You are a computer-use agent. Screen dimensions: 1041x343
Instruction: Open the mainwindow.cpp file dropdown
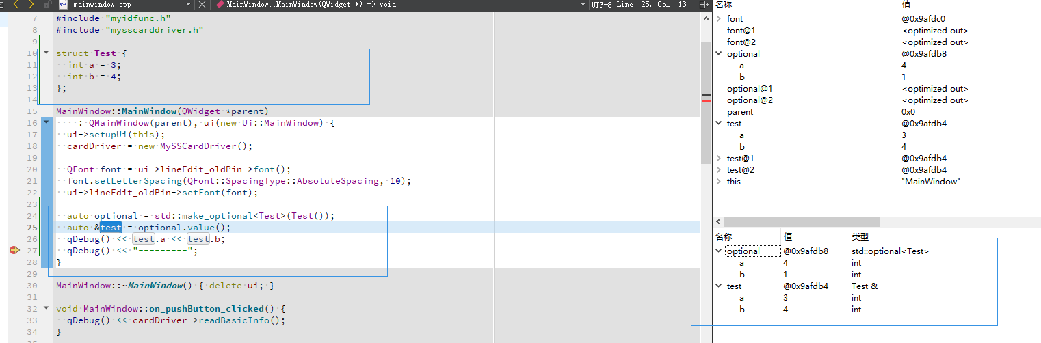(187, 5)
